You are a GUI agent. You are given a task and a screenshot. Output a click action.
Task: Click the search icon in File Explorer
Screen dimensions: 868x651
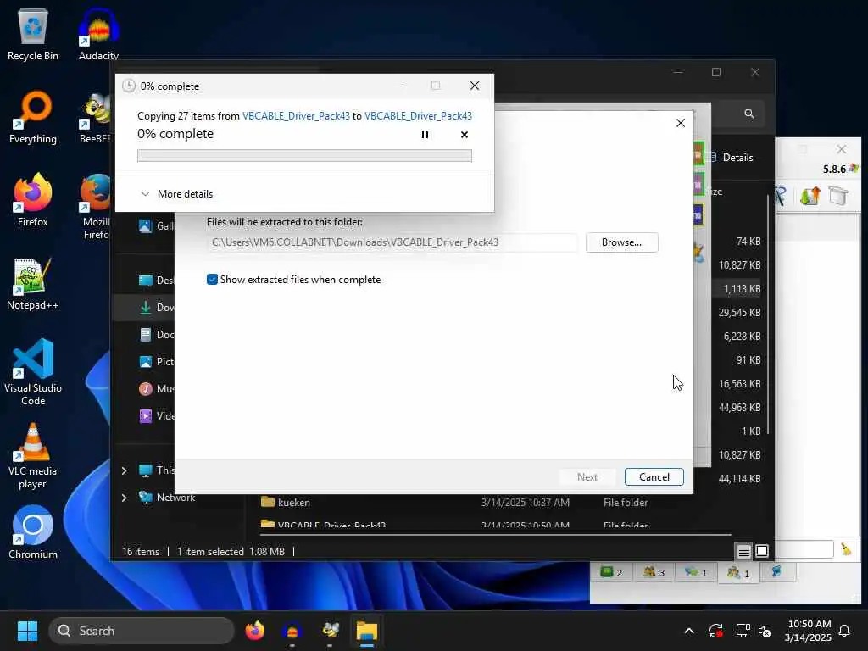tap(749, 114)
